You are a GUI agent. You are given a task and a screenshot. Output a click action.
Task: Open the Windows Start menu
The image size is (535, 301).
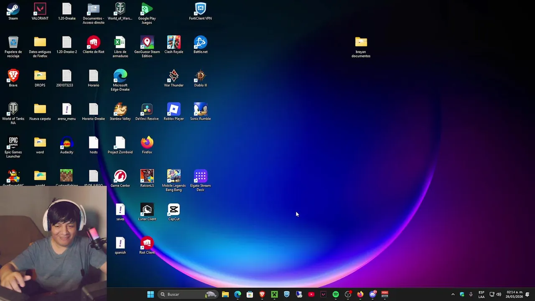150,294
